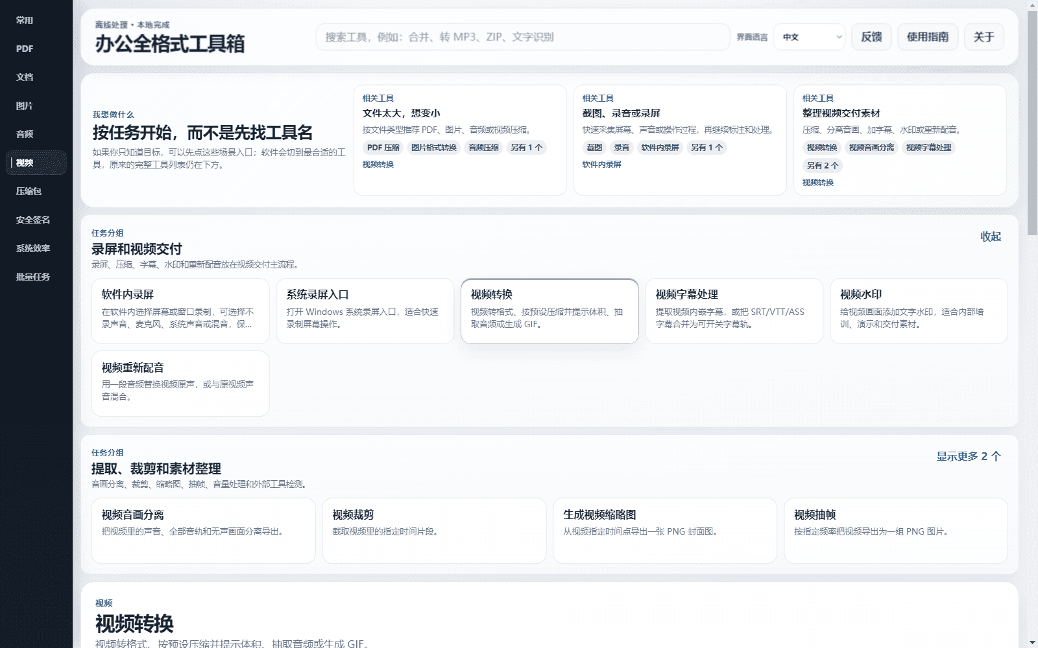Click the scrollbar down arrow
This screenshot has height=648, width=1038.
[1033, 643]
